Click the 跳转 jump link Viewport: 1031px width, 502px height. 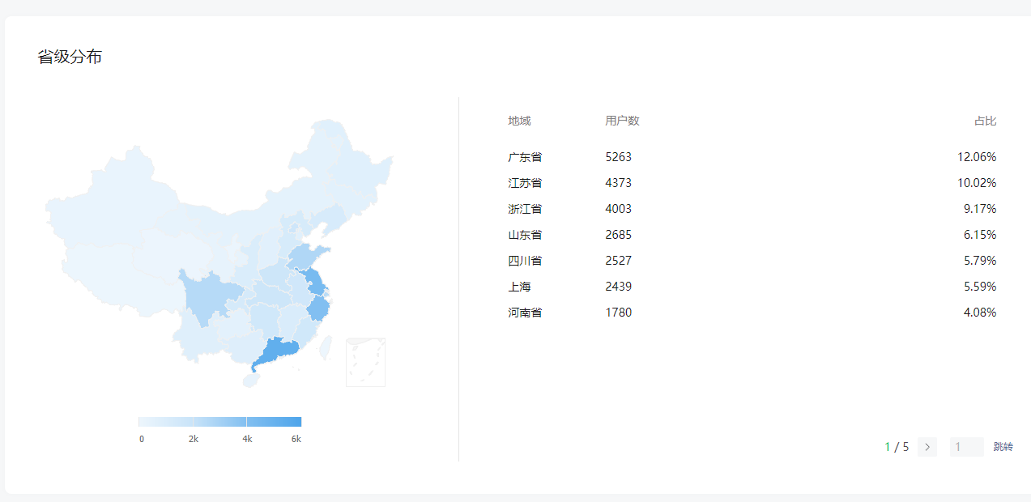[1003, 447]
